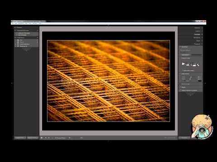Screen dimensions: 217x162
Task: Collapse the Collections panel triangle
Action: pyautogui.click(x=15, y=38)
